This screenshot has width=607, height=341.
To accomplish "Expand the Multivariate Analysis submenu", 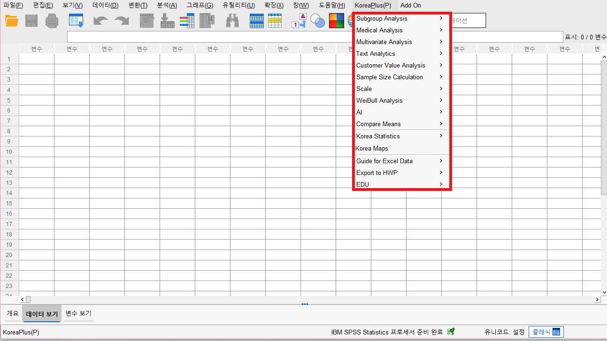I will coord(401,42).
